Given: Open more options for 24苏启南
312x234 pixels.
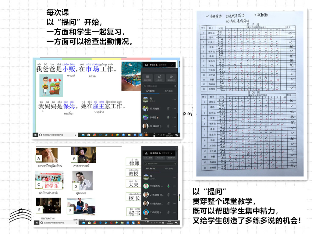Looking at the screenshot, I should point(174,195).
